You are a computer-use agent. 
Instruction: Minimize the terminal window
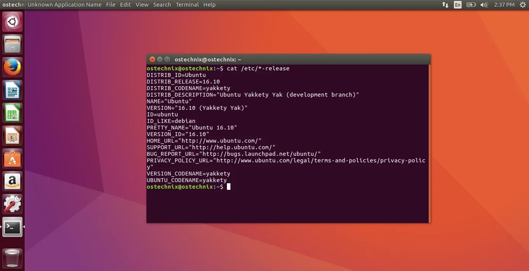pyautogui.click(x=160, y=59)
